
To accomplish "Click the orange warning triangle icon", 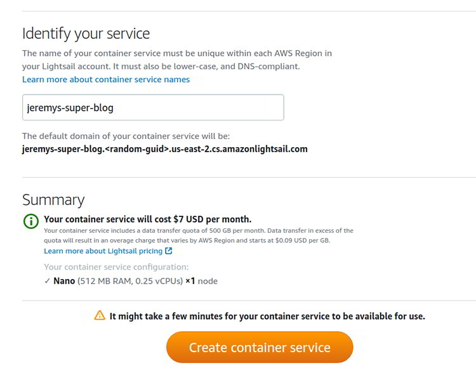I will pyautogui.click(x=100, y=315).
